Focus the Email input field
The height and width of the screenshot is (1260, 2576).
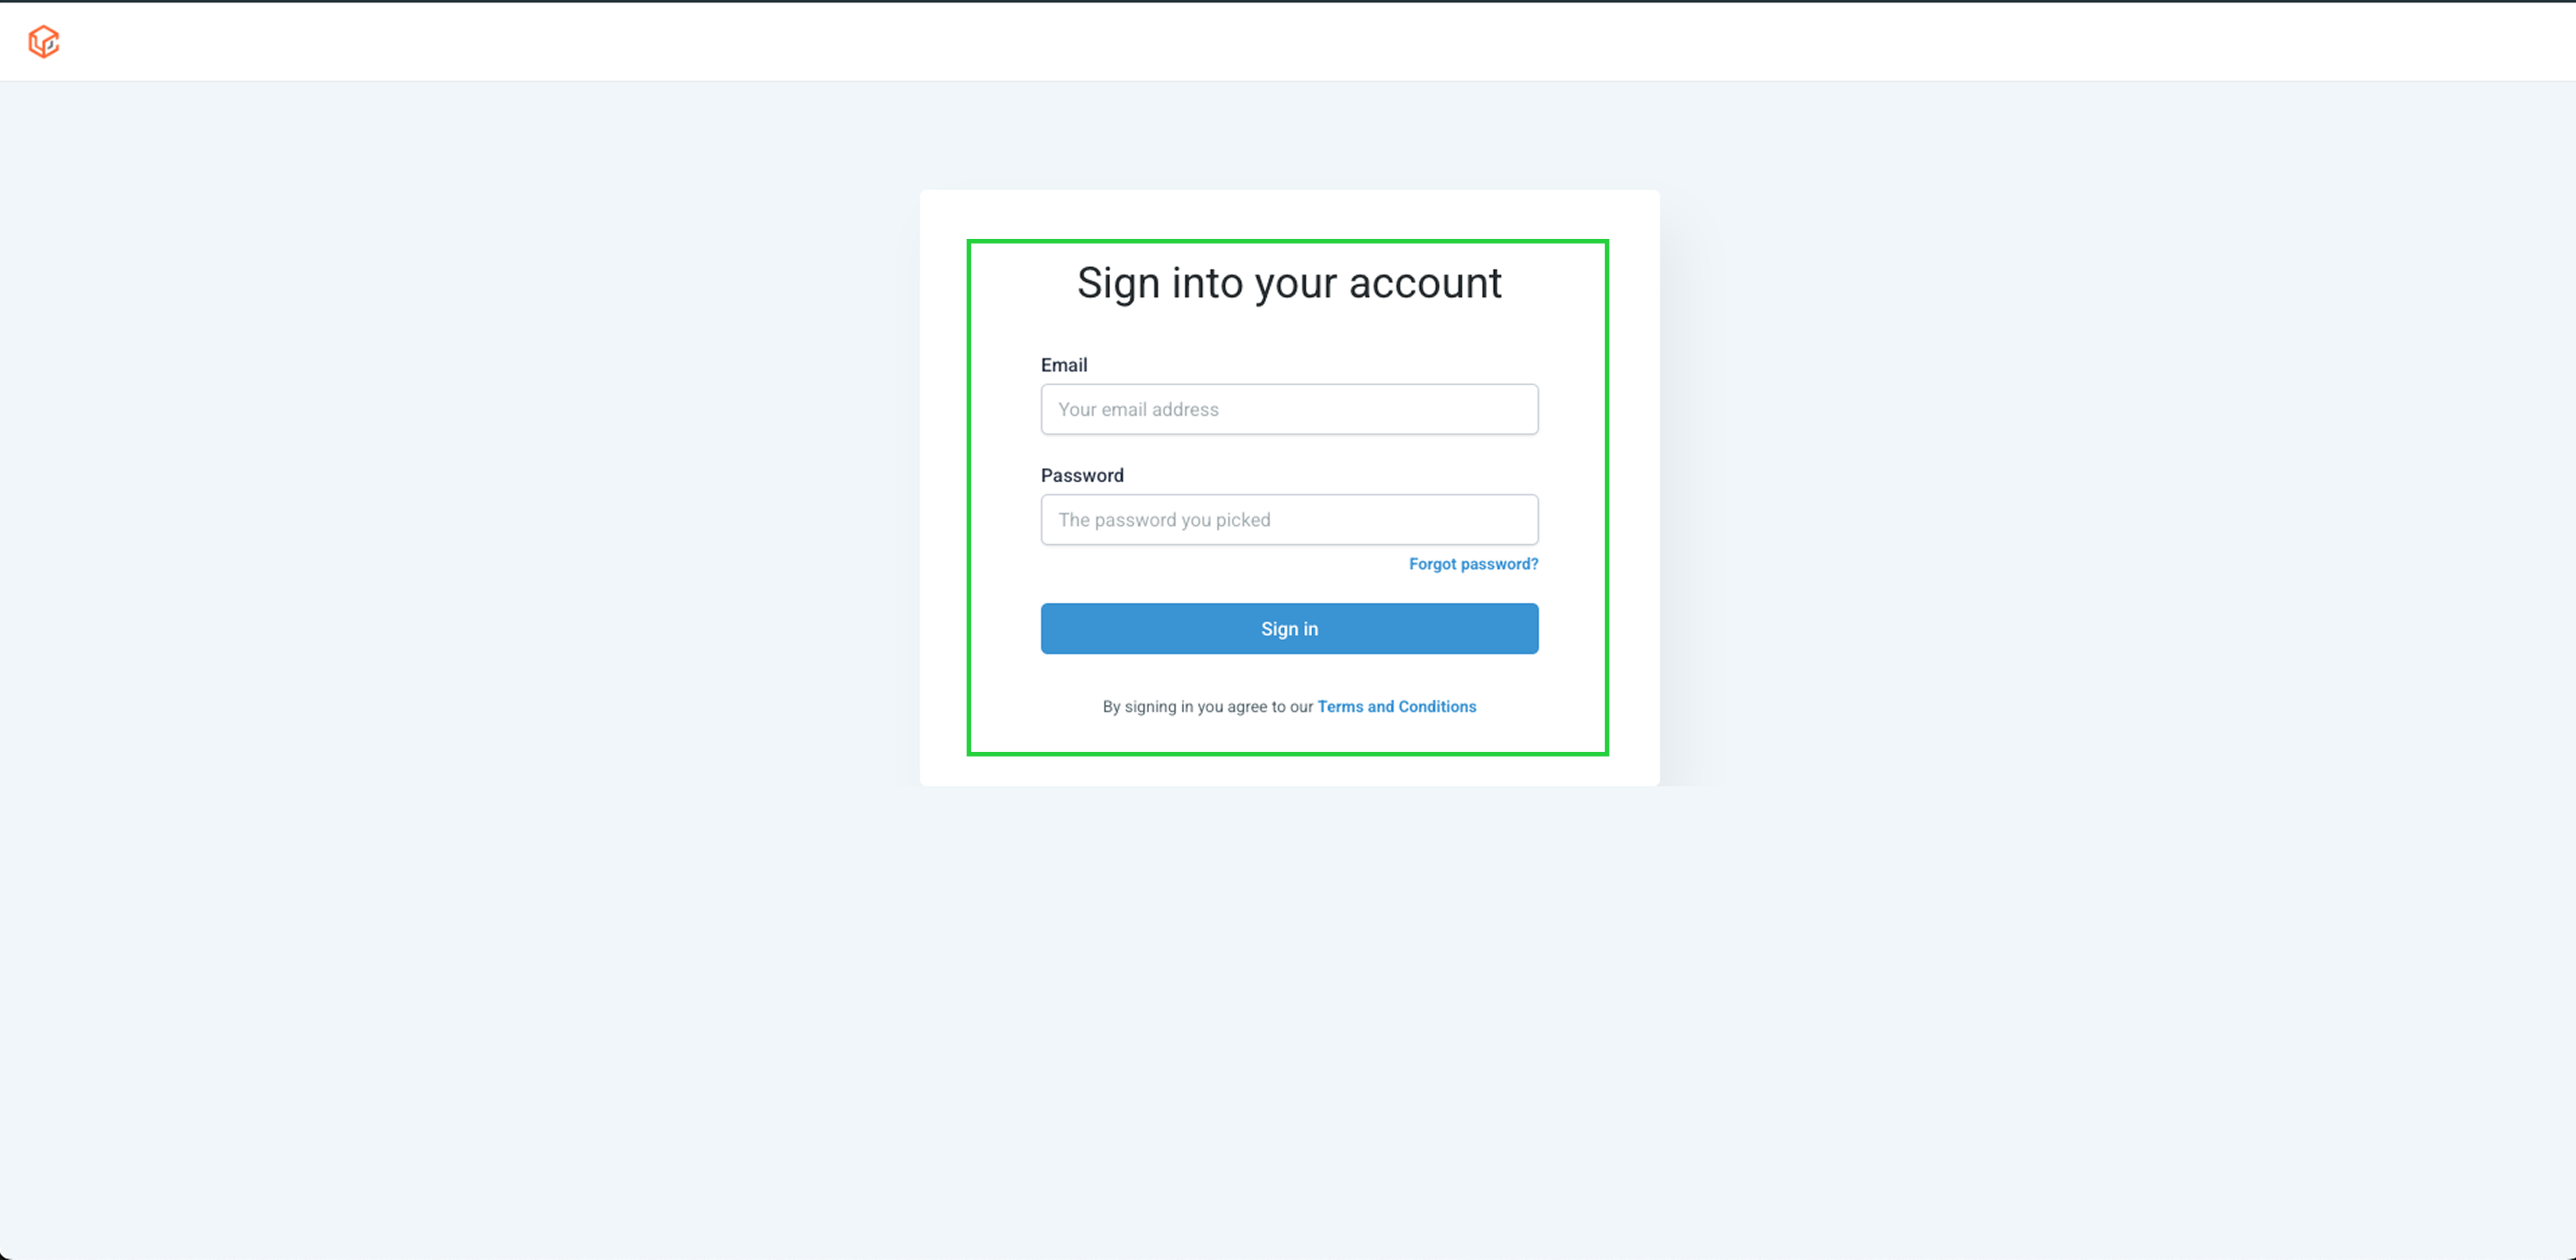tap(1289, 409)
